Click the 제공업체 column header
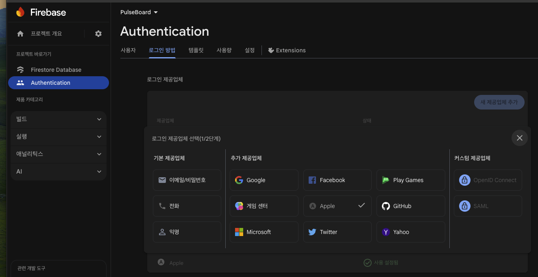Image resolution: width=538 pixels, height=277 pixels. (x=166, y=121)
